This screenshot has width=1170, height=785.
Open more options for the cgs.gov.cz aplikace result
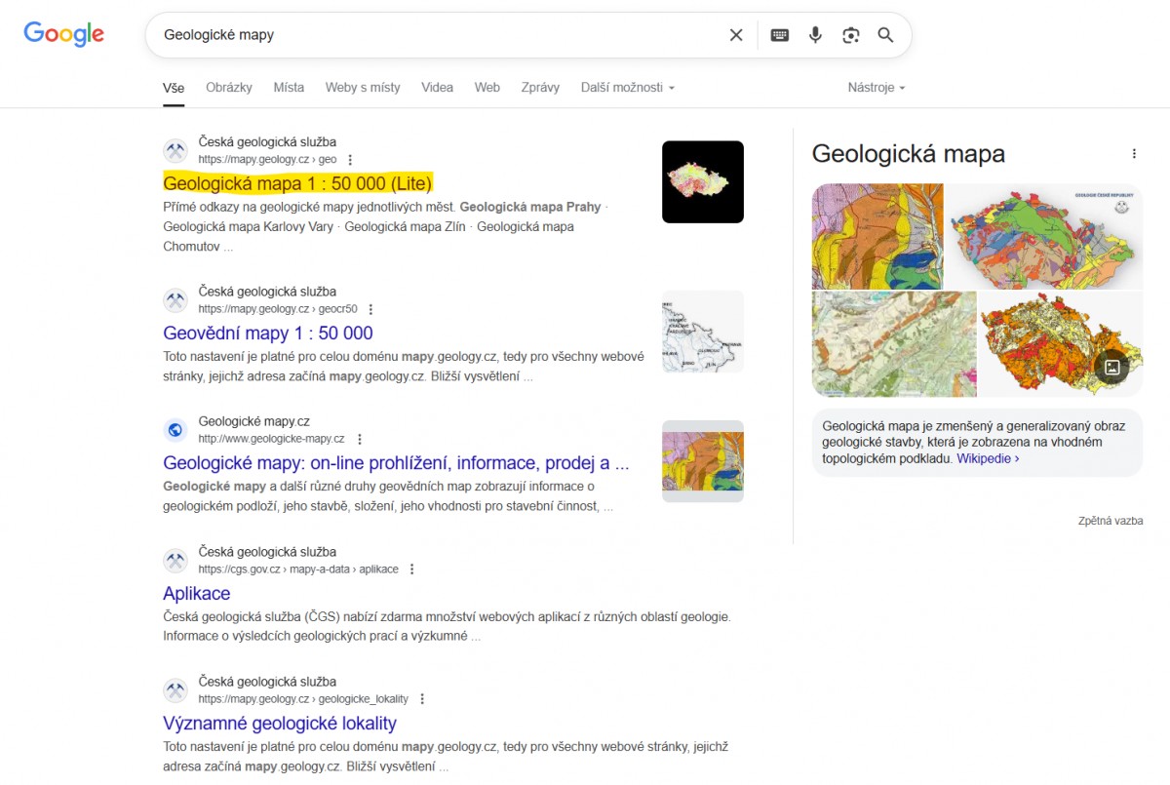[411, 569]
